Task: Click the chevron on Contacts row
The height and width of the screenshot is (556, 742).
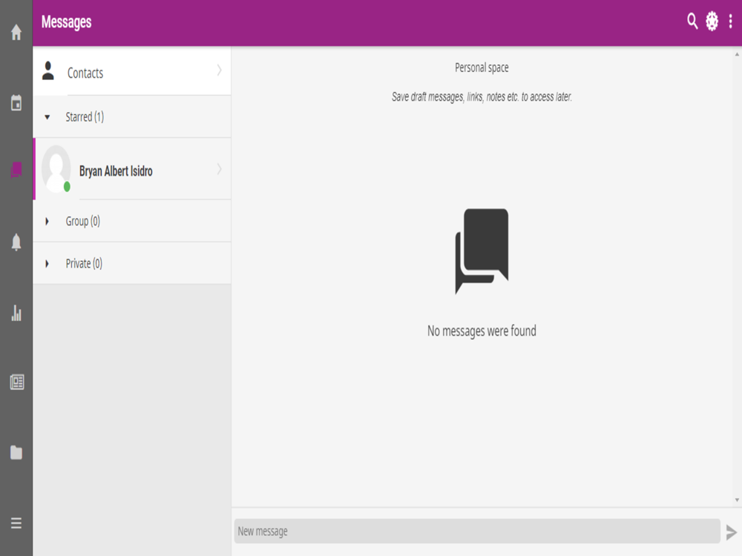Action: click(219, 70)
